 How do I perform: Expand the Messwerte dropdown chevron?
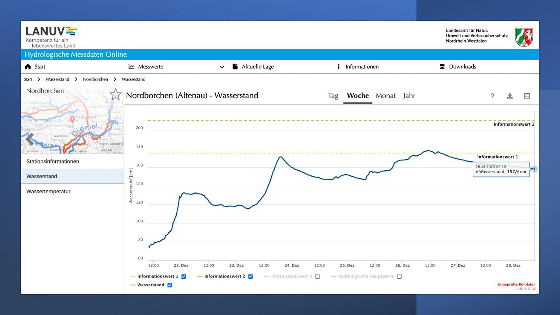point(222,67)
